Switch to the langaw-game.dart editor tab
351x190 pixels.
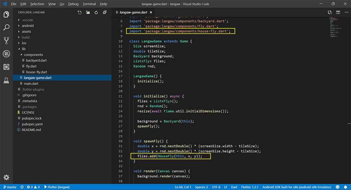click(133, 12)
